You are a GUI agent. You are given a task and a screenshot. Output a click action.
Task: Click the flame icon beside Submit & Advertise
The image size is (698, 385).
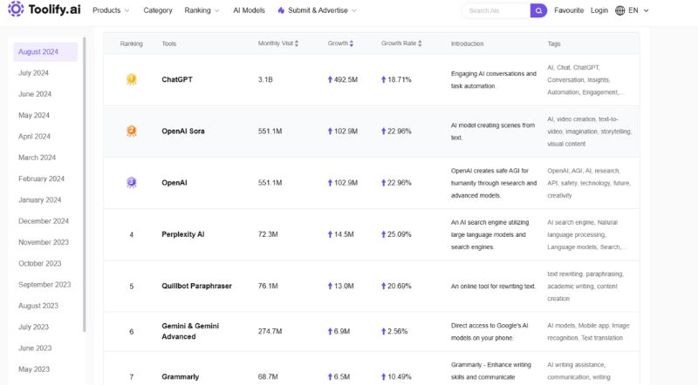pyautogui.click(x=281, y=10)
